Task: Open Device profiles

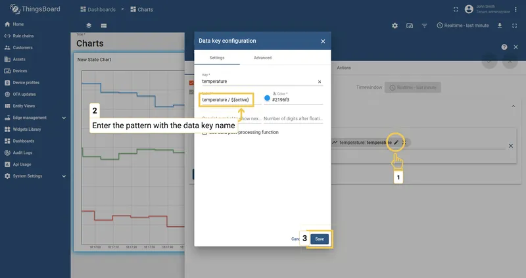Action: point(26,83)
